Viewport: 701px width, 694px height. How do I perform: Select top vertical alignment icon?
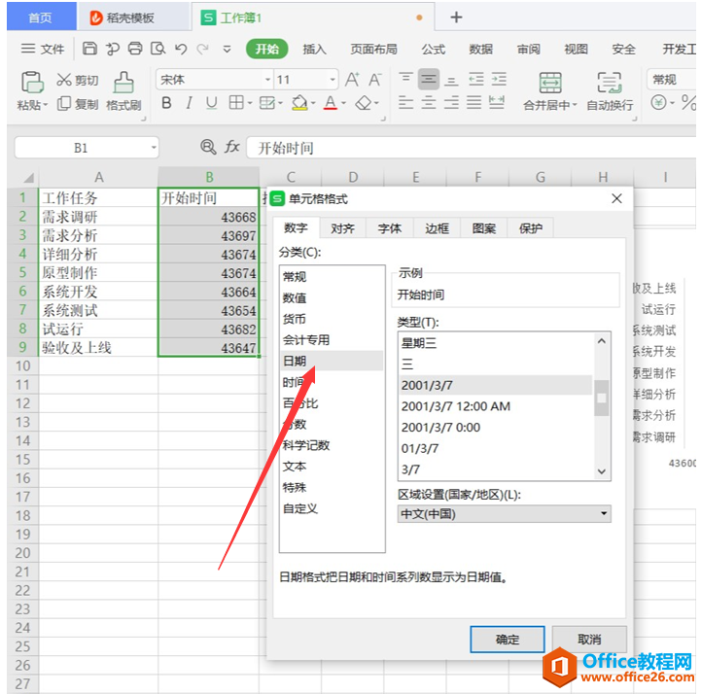point(406,79)
